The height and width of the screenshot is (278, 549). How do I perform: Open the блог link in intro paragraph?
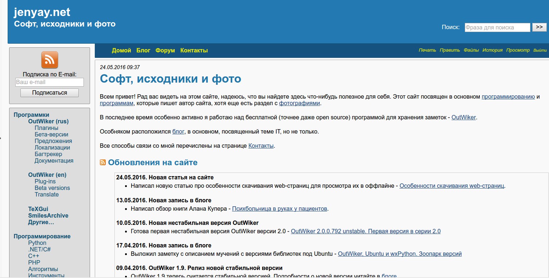[x=178, y=132]
